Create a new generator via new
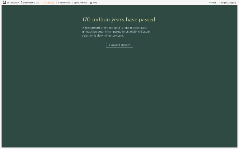Screen dimensions: 239x149 point(95,3)
